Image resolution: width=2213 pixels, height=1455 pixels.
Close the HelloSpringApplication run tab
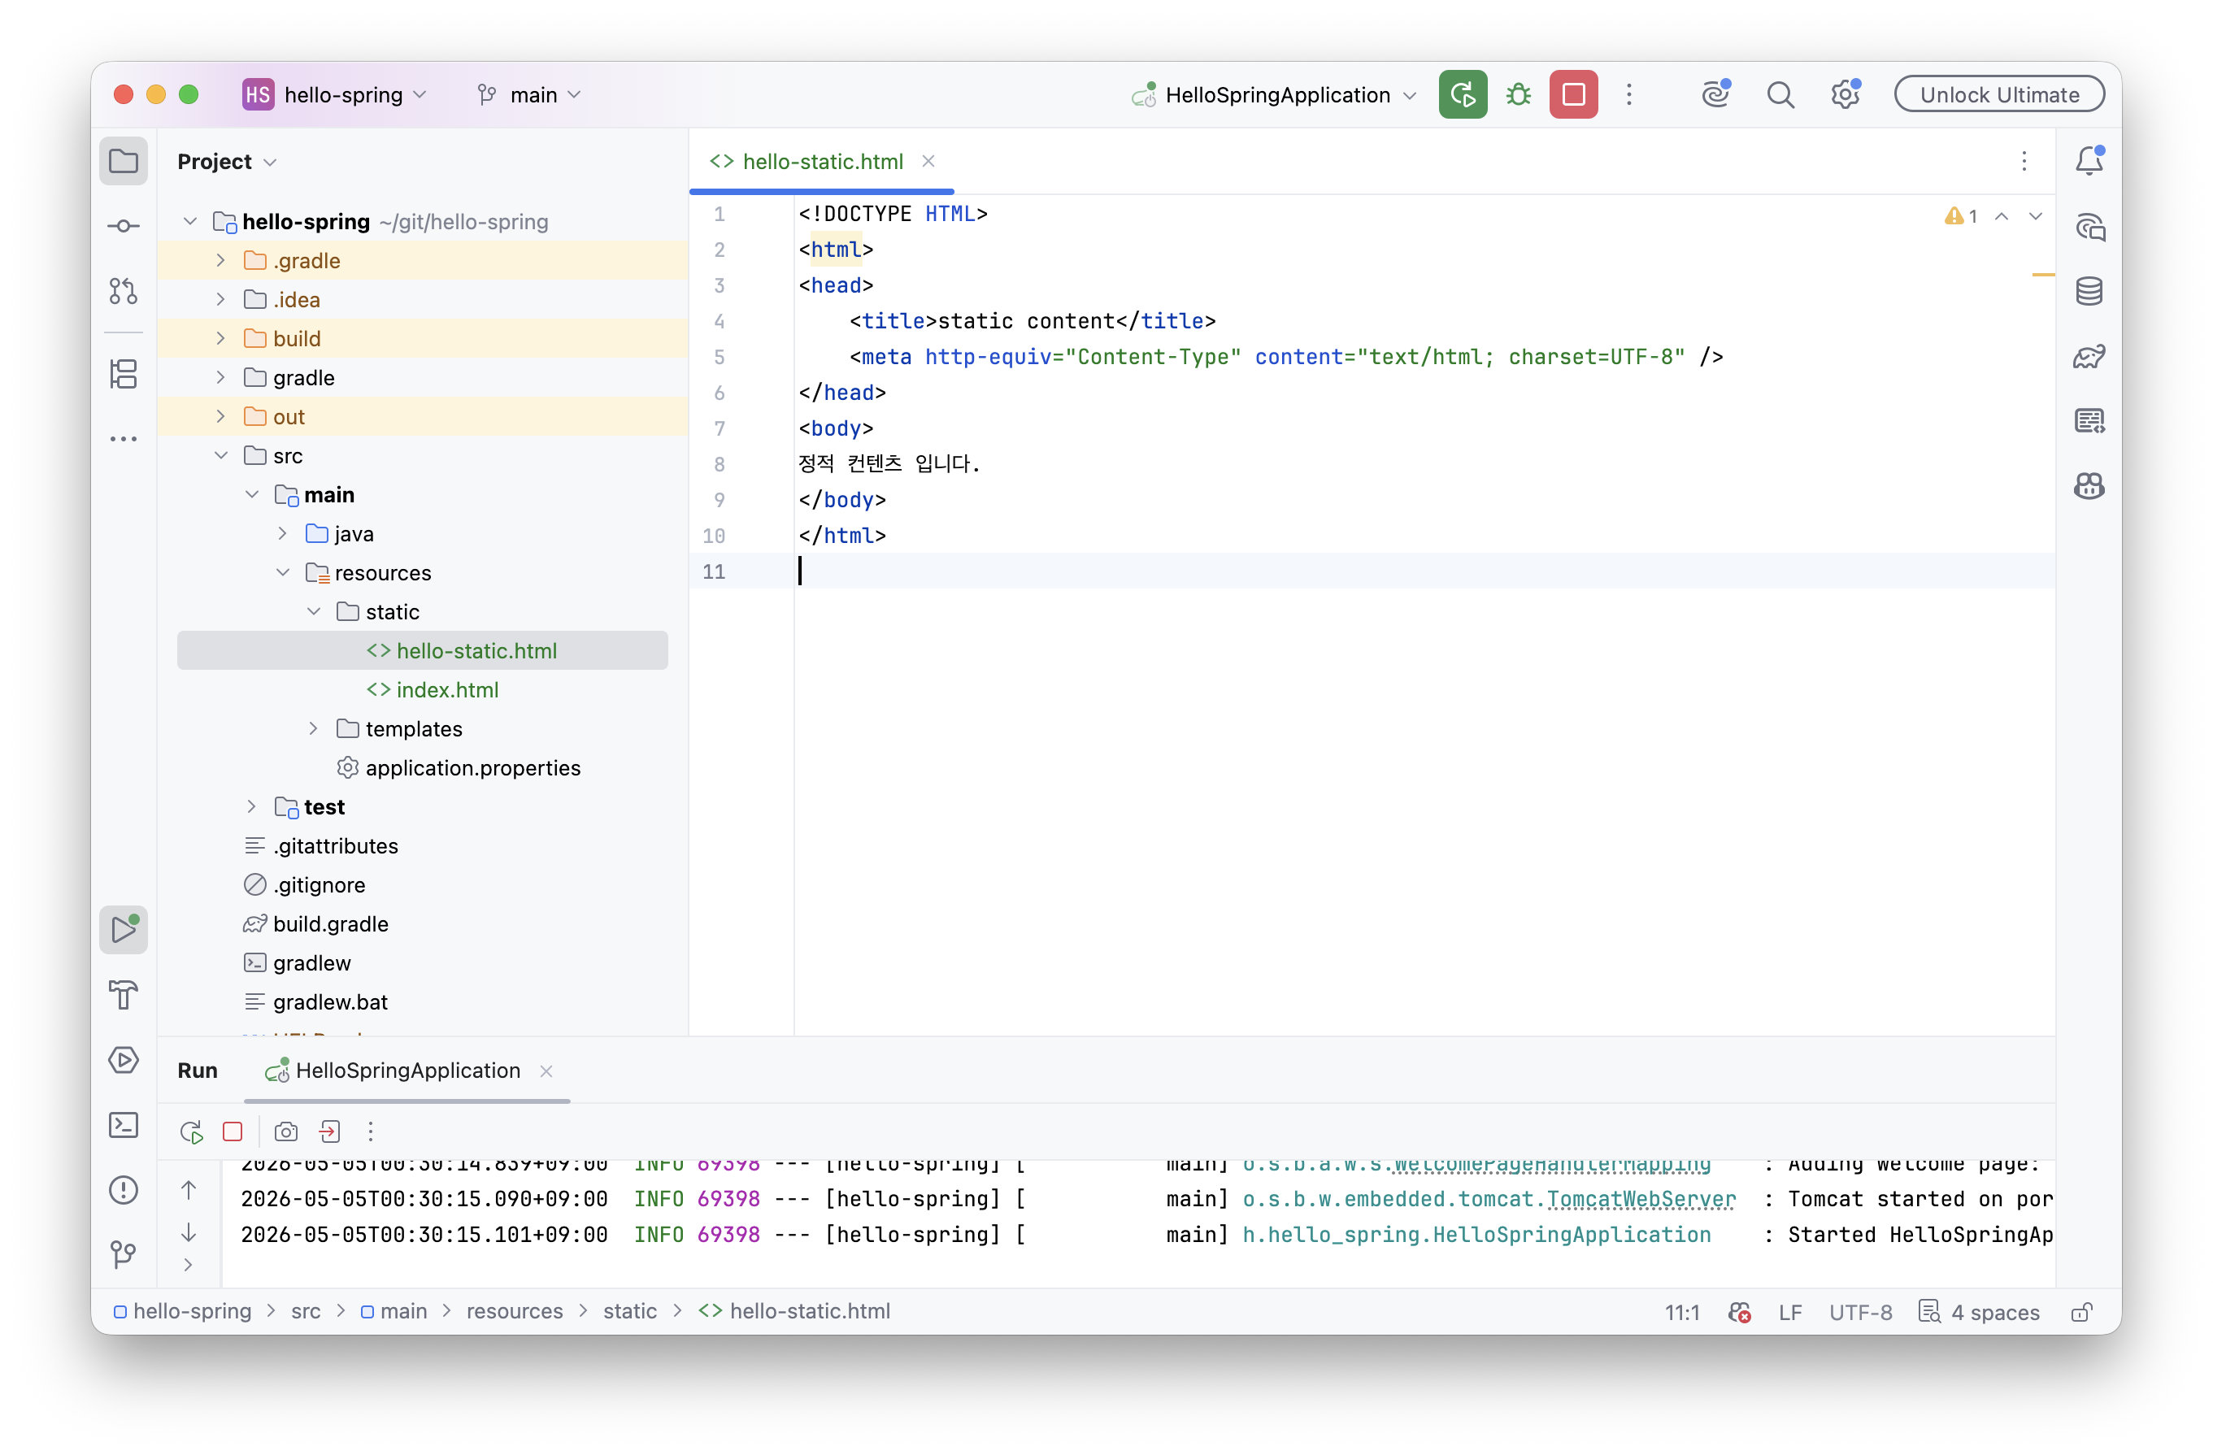(x=546, y=1071)
